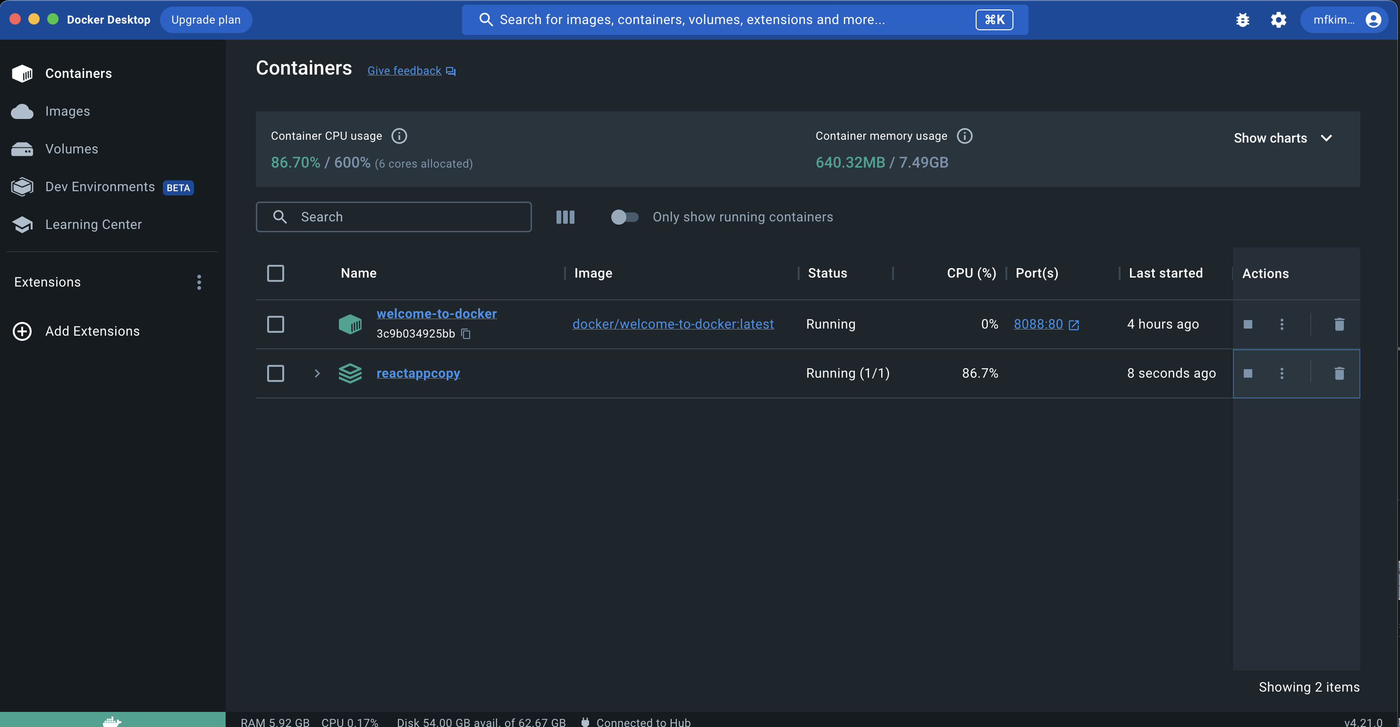
Task: Delete the welcome-to-docker container
Action: tap(1339, 324)
